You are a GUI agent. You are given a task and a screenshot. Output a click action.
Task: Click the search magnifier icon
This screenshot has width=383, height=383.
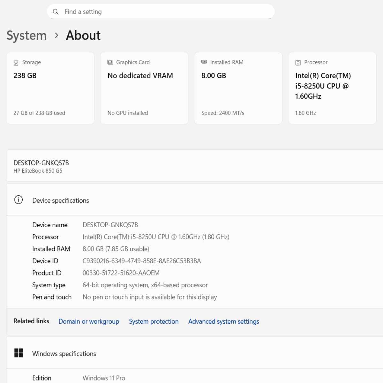56,12
